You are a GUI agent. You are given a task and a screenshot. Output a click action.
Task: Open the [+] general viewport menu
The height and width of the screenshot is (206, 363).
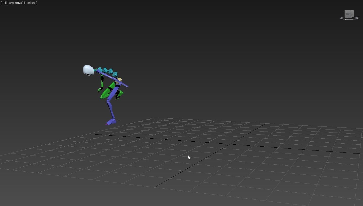3,3
